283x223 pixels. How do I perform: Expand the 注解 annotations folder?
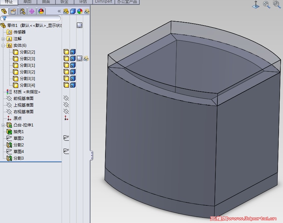(3, 39)
